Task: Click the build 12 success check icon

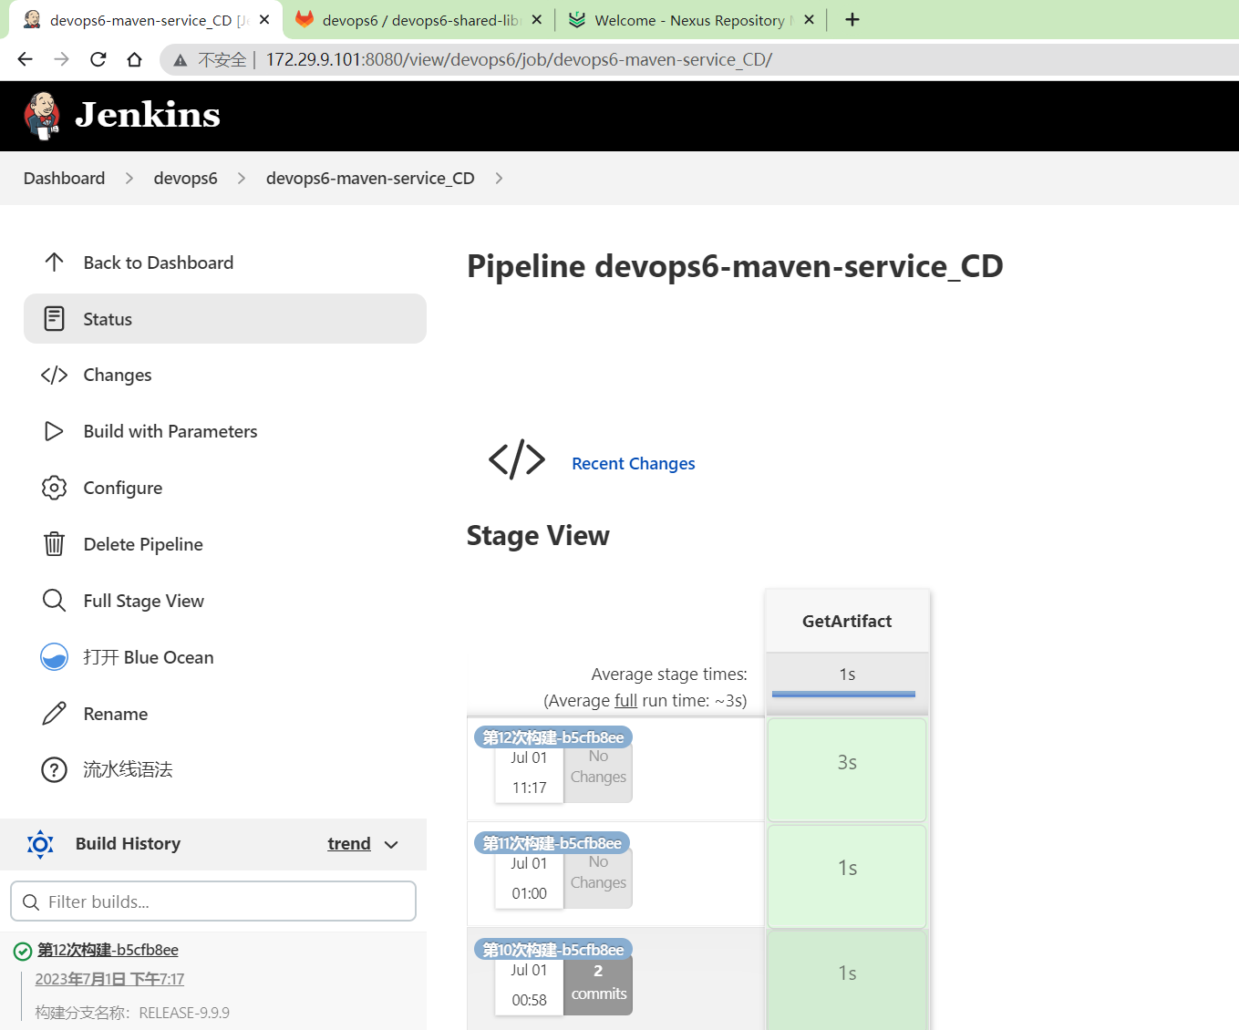Action: click(x=23, y=952)
